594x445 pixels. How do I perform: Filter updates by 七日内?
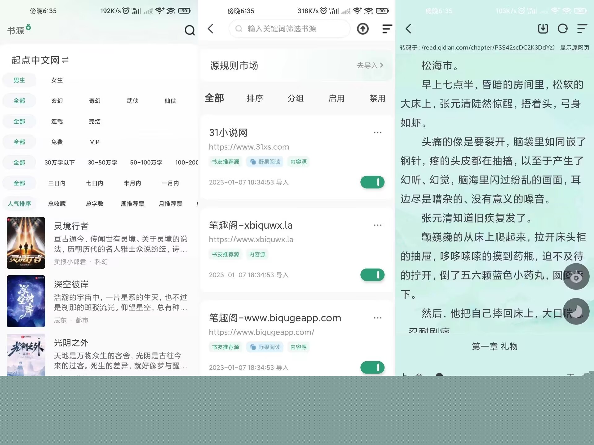[x=95, y=183]
